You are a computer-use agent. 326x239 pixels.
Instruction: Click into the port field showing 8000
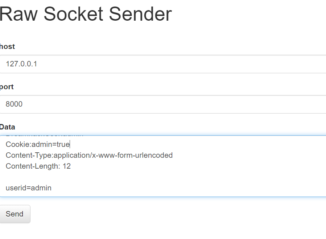click(163, 104)
